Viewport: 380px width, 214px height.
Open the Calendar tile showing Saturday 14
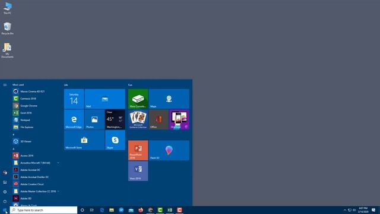[74, 99]
